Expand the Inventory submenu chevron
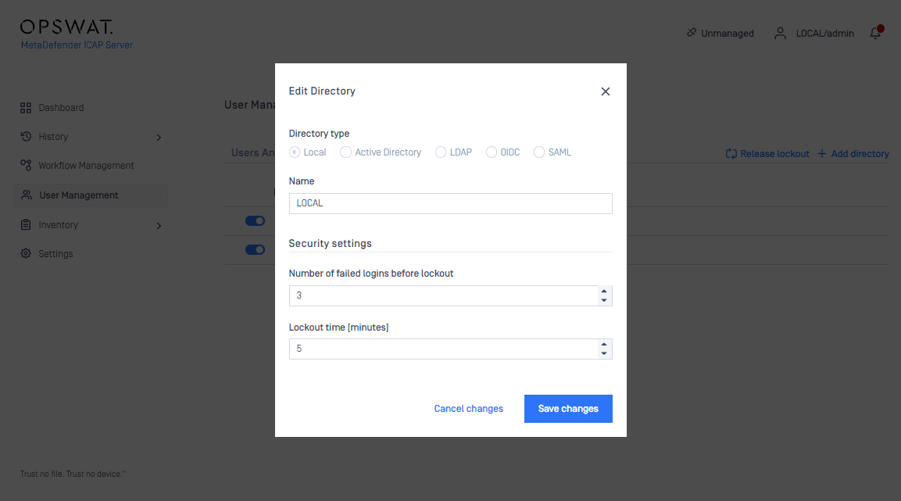901x501 pixels. click(159, 226)
